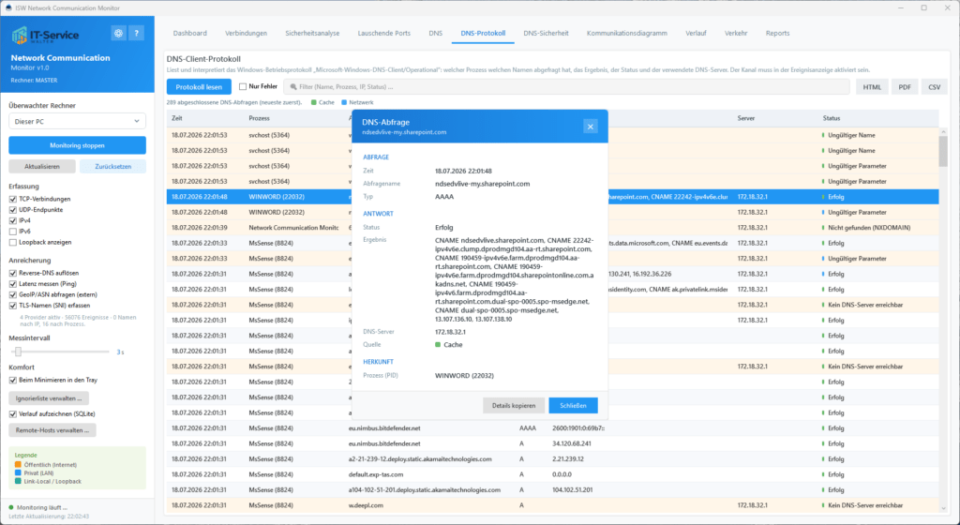Toggle TLS-Namen (SNI) erfassen checkbox

pos(13,306)
